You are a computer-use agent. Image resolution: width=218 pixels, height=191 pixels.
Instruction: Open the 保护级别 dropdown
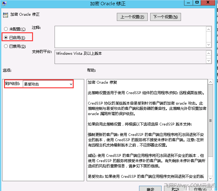[48, 84]
